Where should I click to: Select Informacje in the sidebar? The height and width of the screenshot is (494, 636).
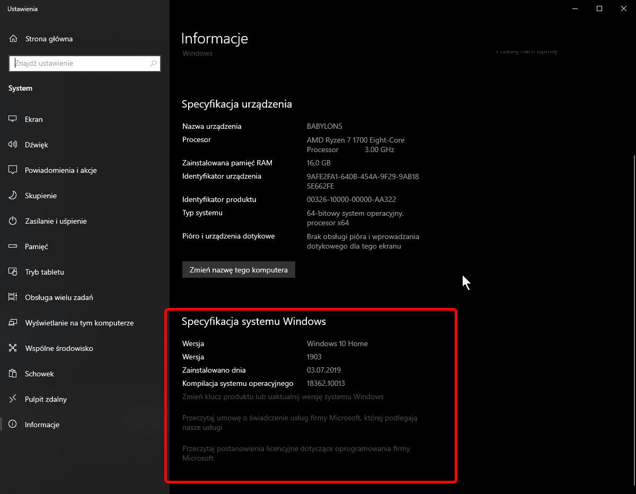point(42,425)
